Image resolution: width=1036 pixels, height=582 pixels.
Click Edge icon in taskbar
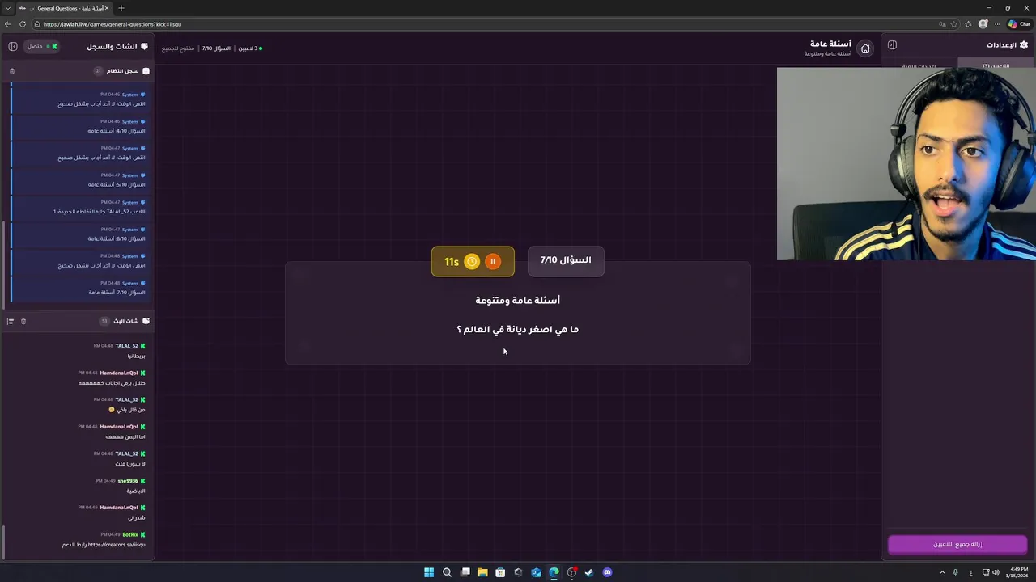pyautogui.click(x=554, y=572)
